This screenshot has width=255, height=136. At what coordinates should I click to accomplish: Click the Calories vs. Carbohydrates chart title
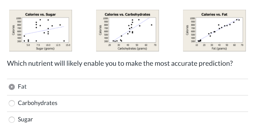coord(127,14)
